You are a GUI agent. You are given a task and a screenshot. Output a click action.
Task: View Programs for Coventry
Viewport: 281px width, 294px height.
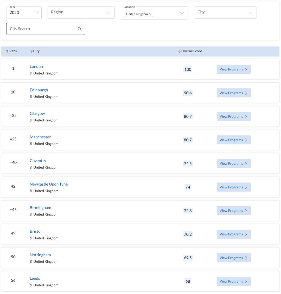pos(233,164)
